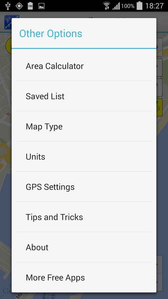Tap the small battery 100 notification icon
The width and height of the screenshot is (168, 299).
(30, 6)
